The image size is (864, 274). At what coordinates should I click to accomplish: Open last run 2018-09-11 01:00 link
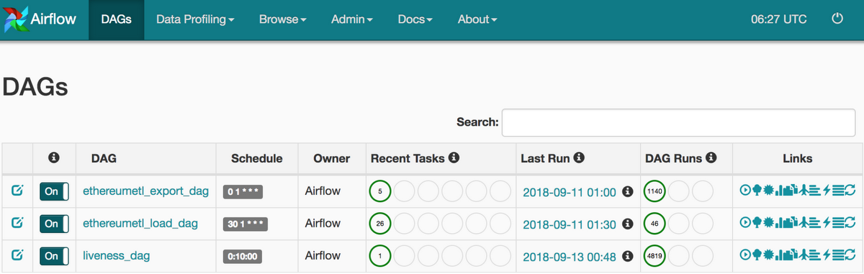click(570, 192)
